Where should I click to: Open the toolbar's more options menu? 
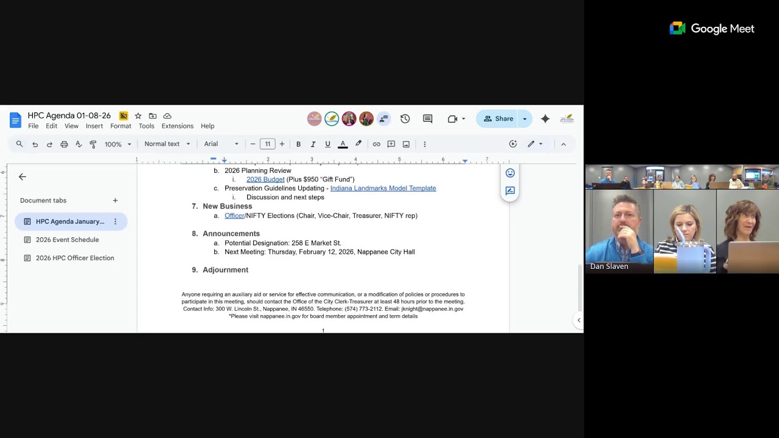pyautogui.click(x=424, y=144)
